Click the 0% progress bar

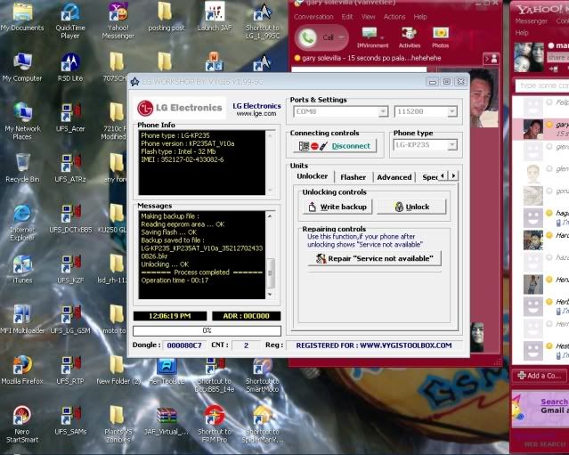click(207, 330)
